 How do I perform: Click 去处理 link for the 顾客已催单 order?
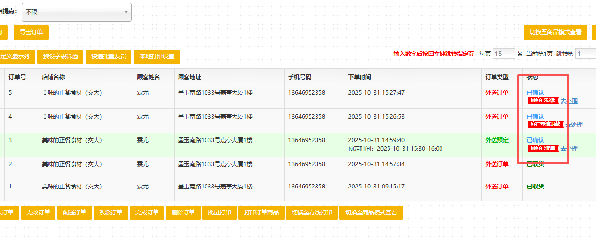[x=569, y=148]
